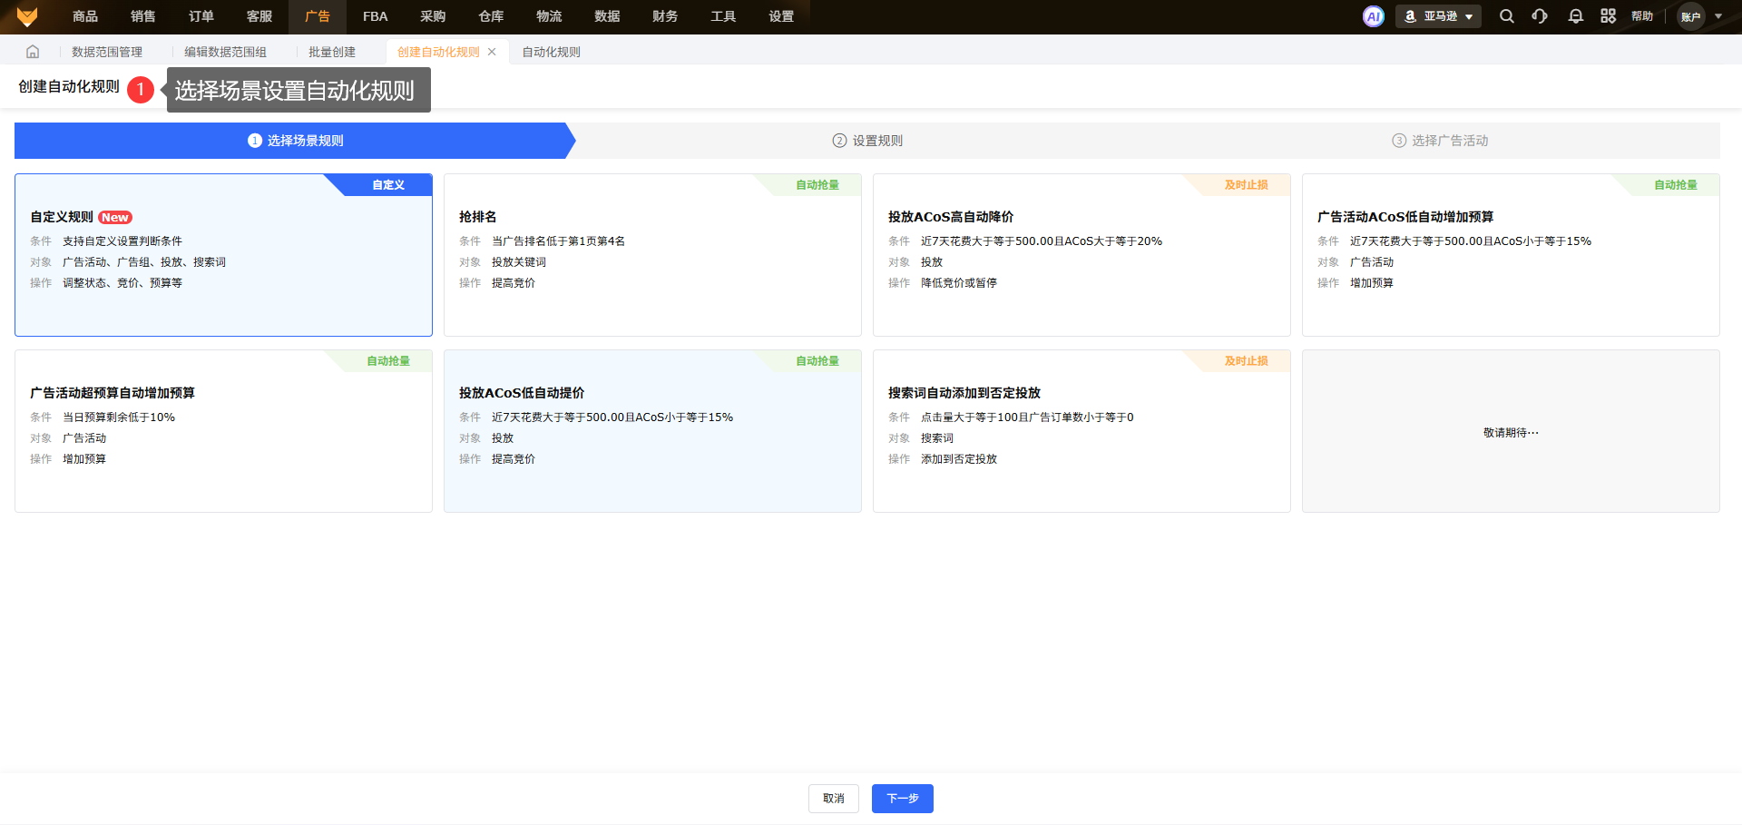Select the 抢排名 scenario card
Screen dimensions: 1742x825
point(651,255)
